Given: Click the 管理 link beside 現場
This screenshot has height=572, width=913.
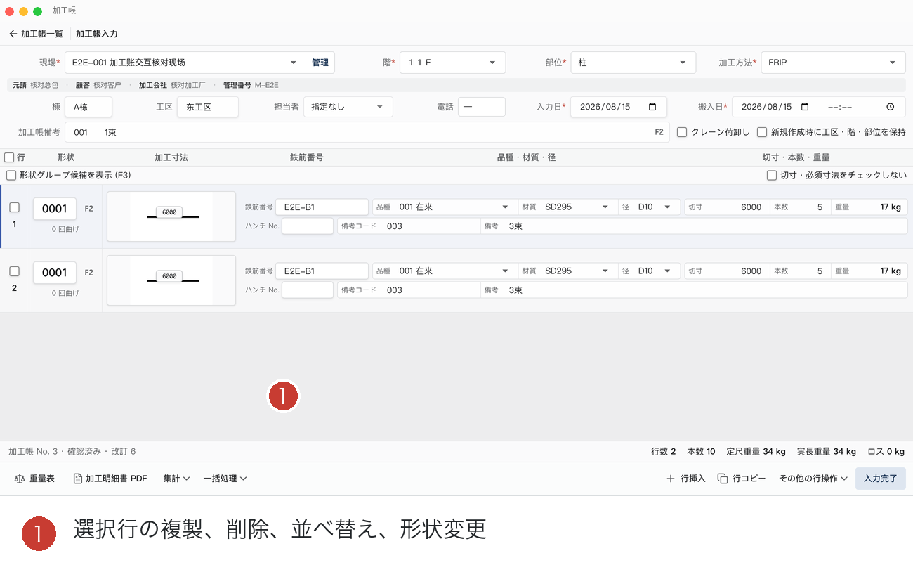Looking at the screenshot, I should [x=320, y=63].
